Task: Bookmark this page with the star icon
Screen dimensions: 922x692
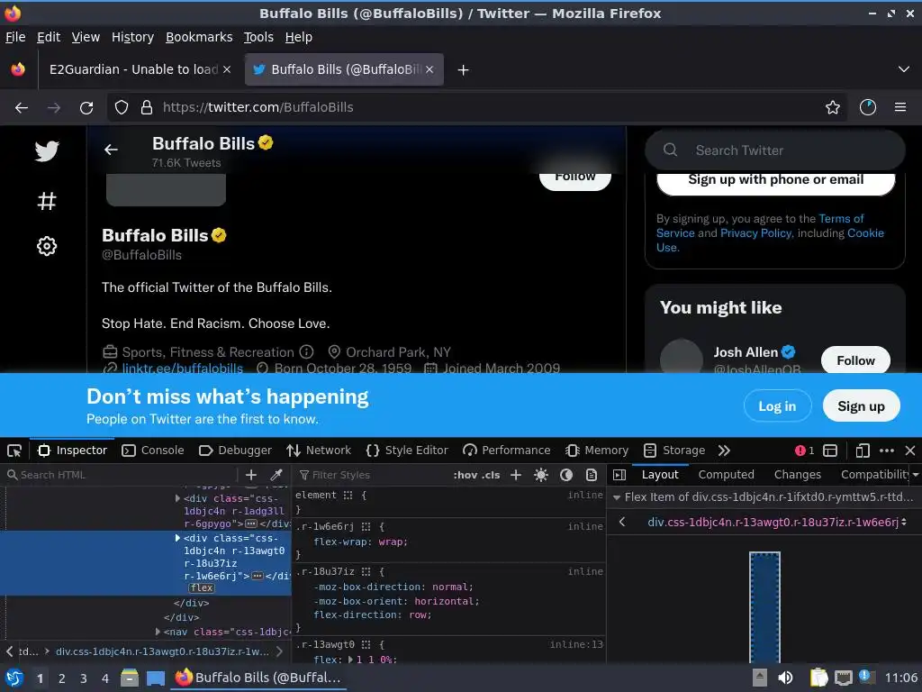Action: click(x=833, y=107)
